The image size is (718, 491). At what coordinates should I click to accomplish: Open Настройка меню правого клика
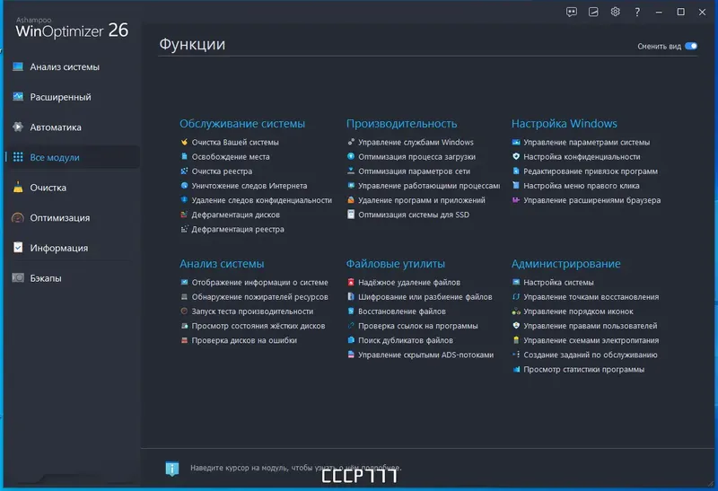click(582, 186)
